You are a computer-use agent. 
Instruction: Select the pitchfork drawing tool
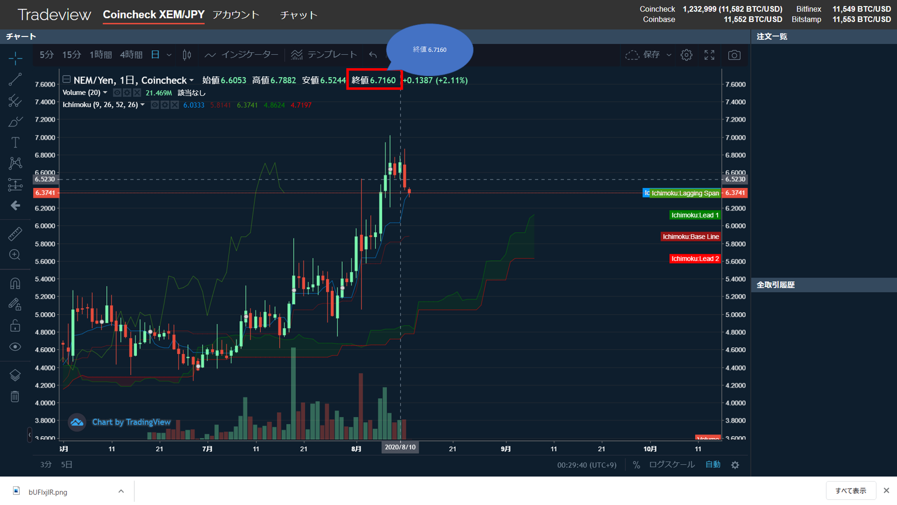point(15,100)
